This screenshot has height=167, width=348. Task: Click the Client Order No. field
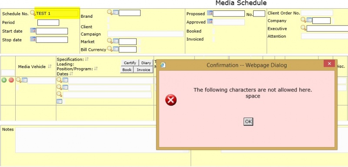317,13
